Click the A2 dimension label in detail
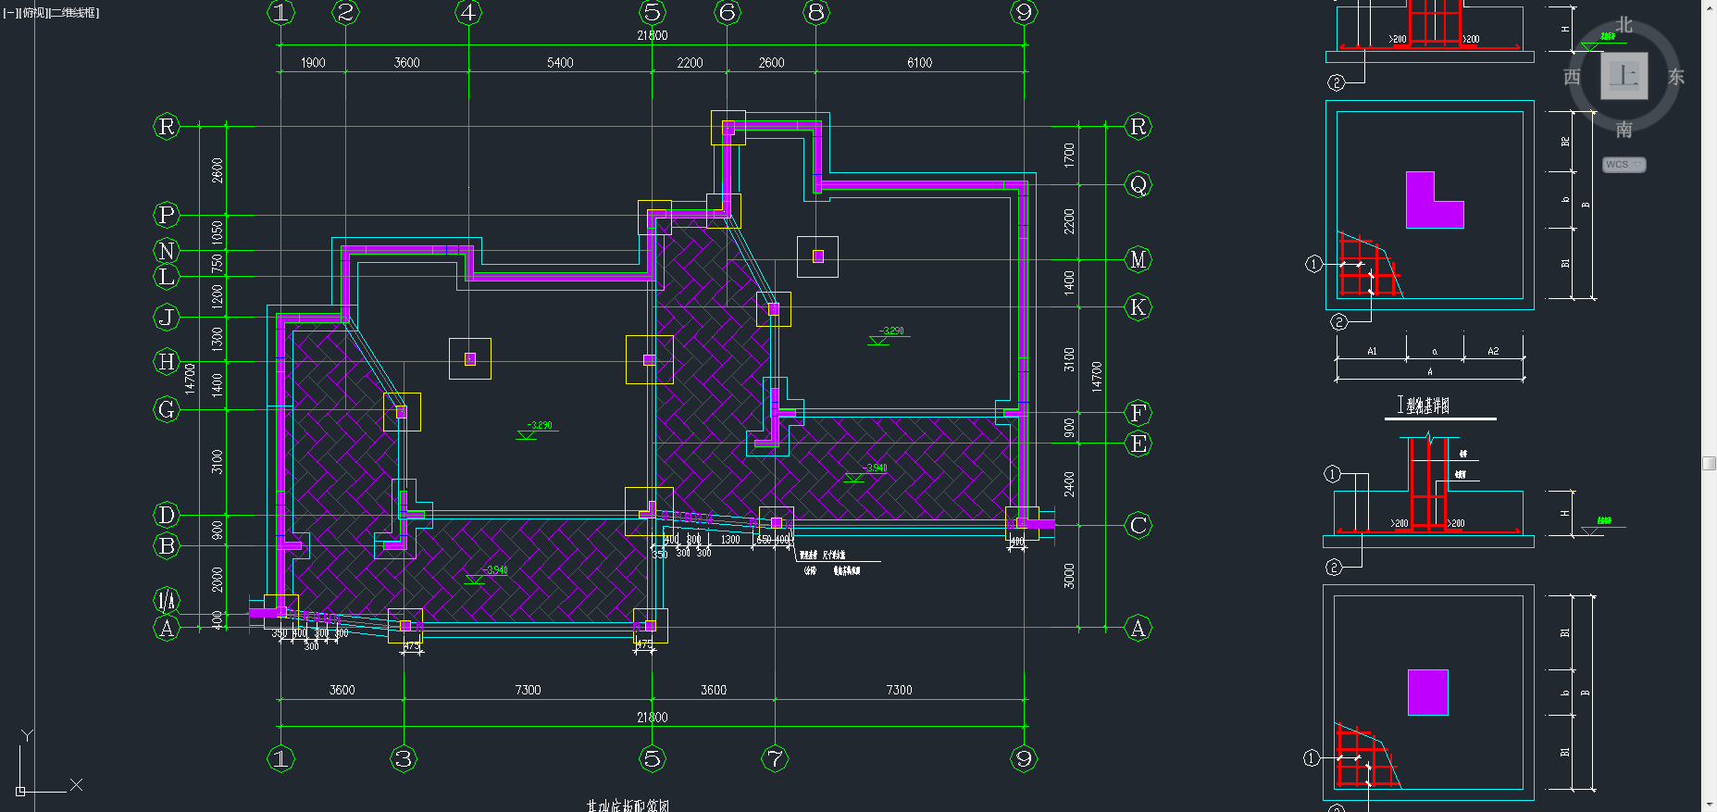The image size is (1717, 812). click(1493, 352)
